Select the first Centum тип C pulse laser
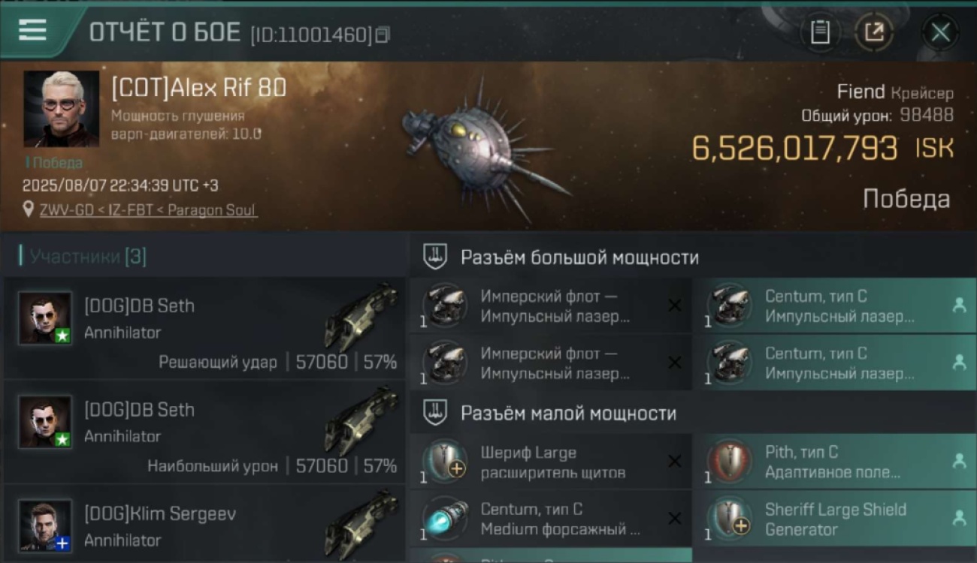Image resolution: width=977 pixels, height=563 pixels. (x=834, y=306)
